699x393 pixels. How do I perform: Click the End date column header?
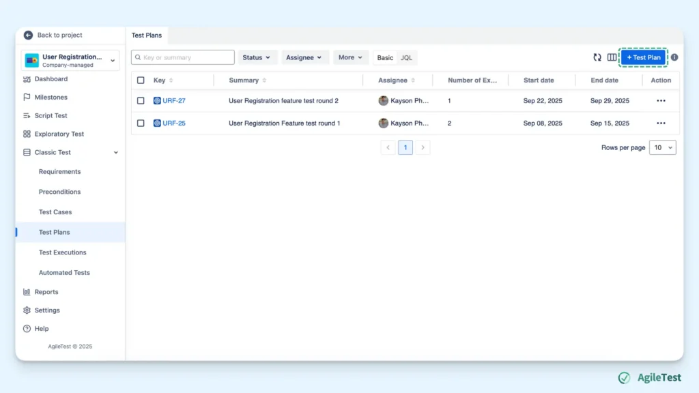pos(605,81)
